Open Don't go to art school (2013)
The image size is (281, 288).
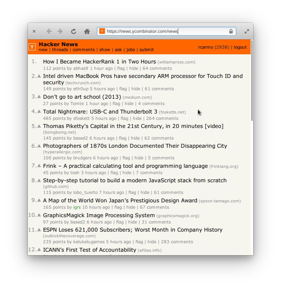(82, 97)
